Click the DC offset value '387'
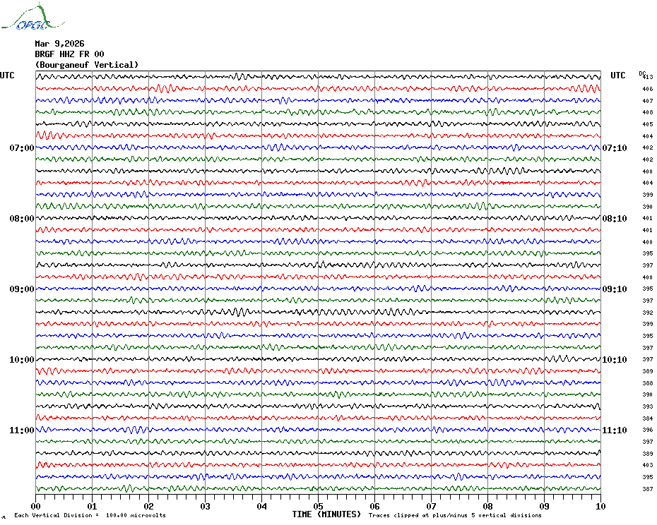Image resolution: width=657 pixels, height=525 pixels. click(x=648, y=489)
